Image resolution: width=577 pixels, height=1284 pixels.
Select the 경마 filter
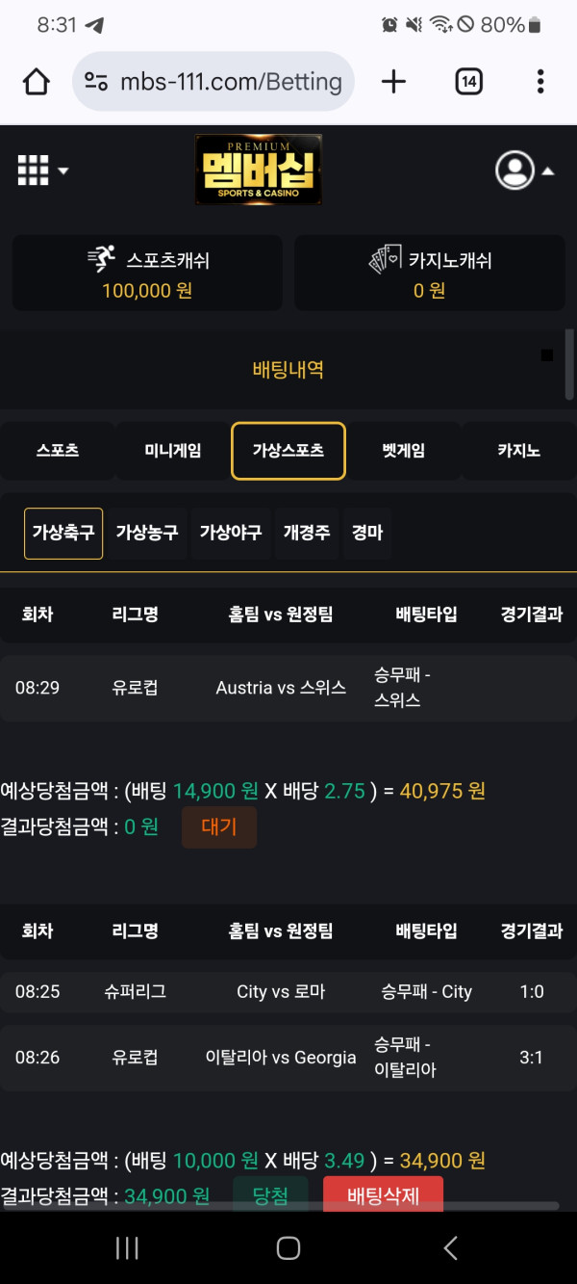[365, 531]
